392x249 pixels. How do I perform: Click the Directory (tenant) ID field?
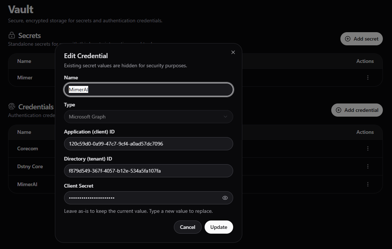[x=148, y=171]
